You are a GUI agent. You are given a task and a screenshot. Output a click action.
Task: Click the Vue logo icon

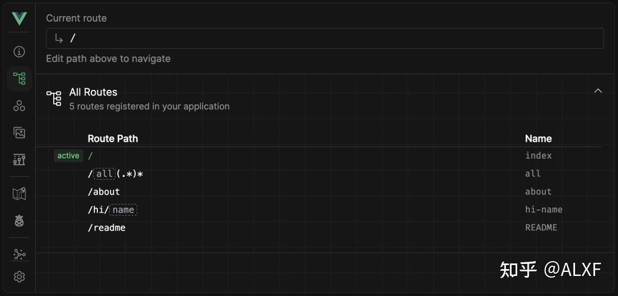19,19
